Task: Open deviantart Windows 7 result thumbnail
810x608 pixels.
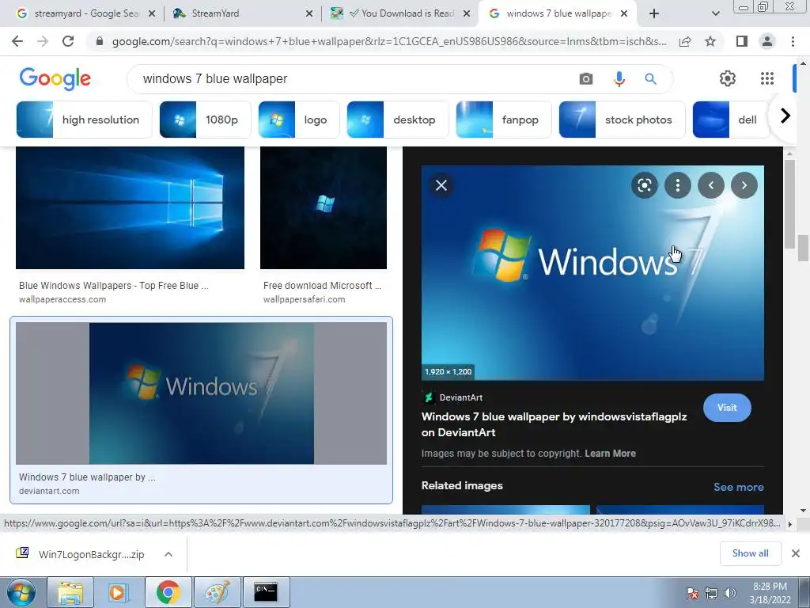Action: click(x=202, y=393)
